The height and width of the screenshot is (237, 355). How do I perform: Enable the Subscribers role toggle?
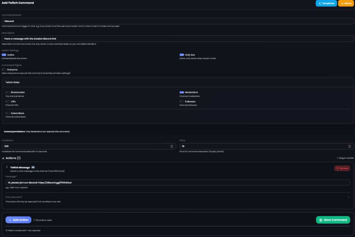8,113
